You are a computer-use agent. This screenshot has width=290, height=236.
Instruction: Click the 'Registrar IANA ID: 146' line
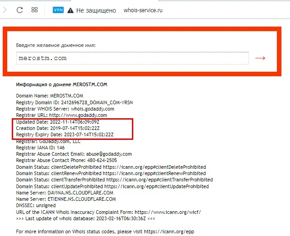tap(40, 148)
